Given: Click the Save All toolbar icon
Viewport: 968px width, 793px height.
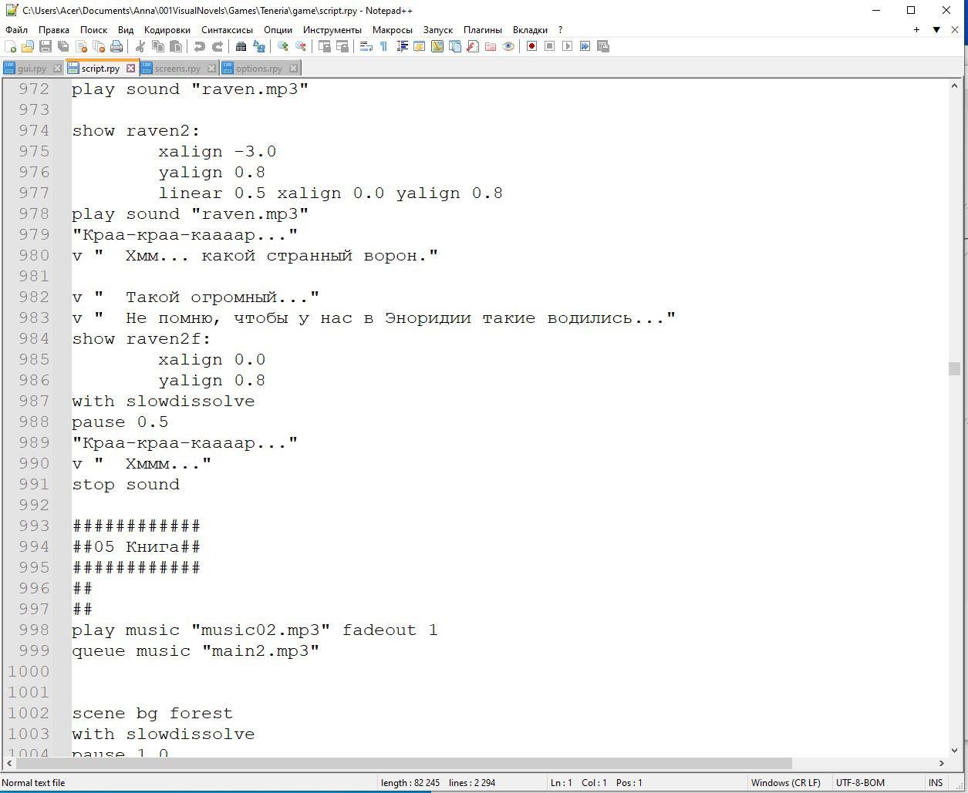Looking at the screenshot, I should pyautogui.click(x=63, y=46).
